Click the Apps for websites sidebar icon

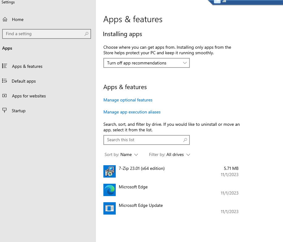[x=5, y=96]
